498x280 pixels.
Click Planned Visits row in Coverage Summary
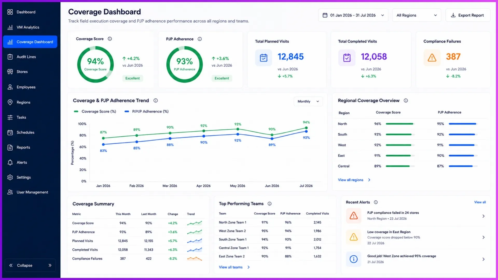coord(138,241)
